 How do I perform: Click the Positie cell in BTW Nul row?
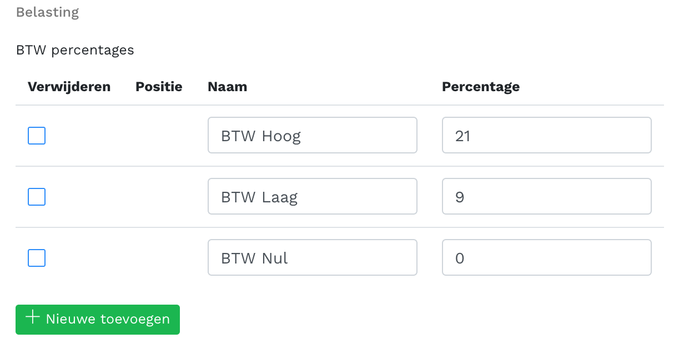coord(159,258)
